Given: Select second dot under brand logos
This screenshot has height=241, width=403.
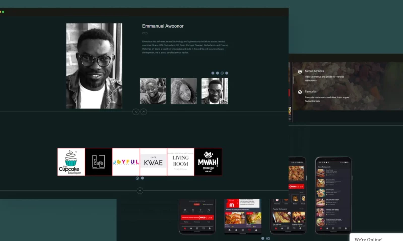Looking at the screenshot, I should pos(142,178).
